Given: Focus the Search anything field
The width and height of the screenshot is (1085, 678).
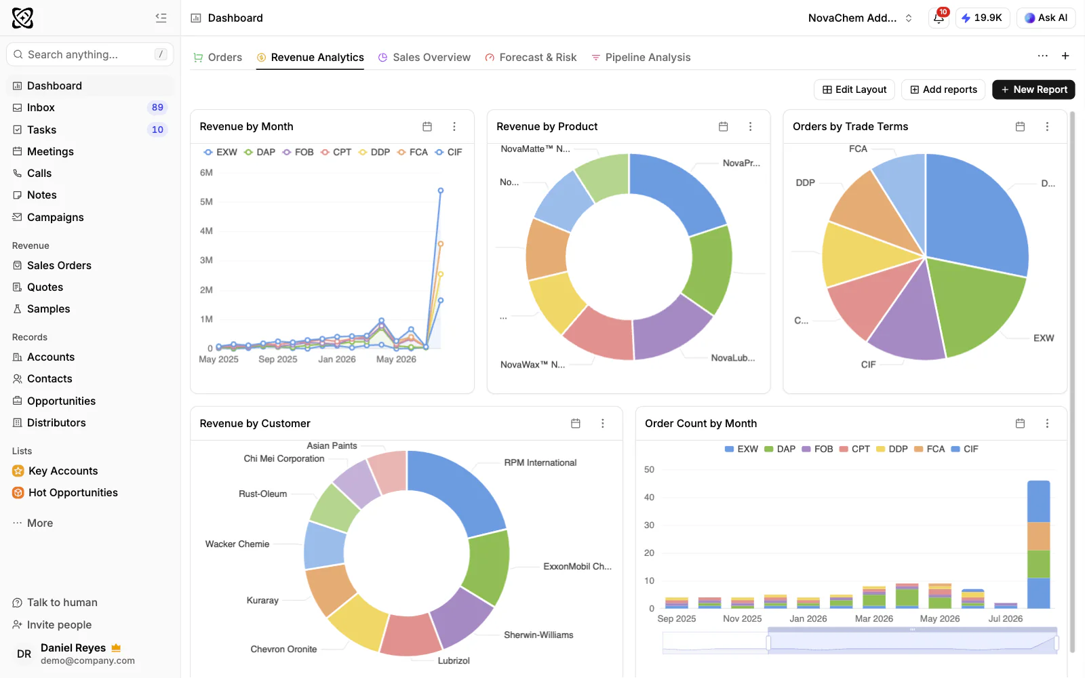Looking at the screenshot, I should tap(90, 54).
